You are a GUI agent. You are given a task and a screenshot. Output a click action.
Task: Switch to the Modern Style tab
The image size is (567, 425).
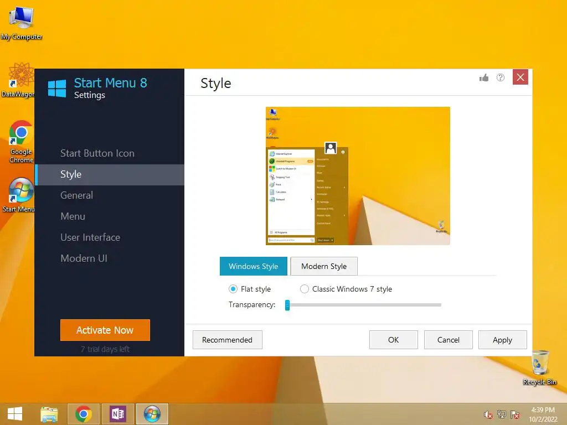click(324, 266)
